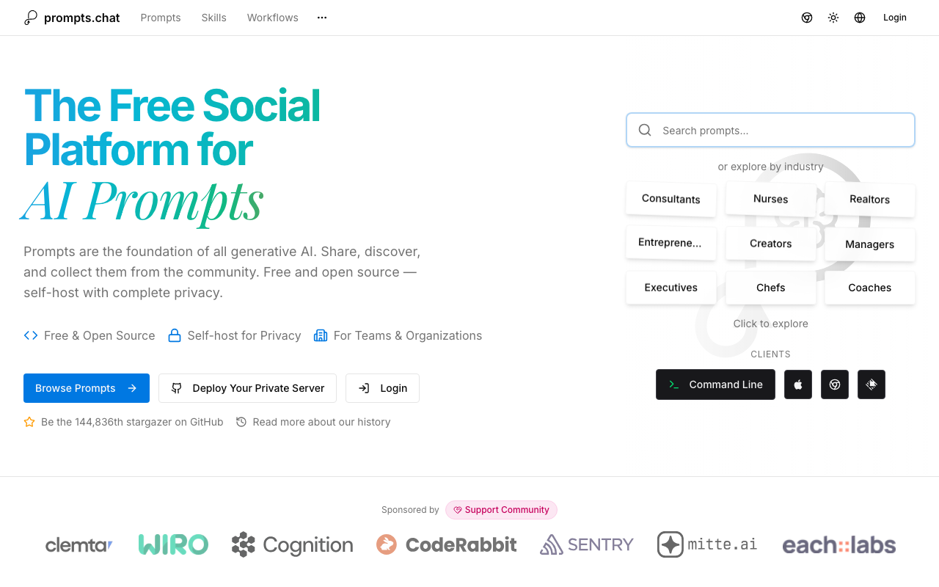Viewport: 939px width, 587px height.
Task: Open the Workflows nav item
Action: [x=273, y=18]
